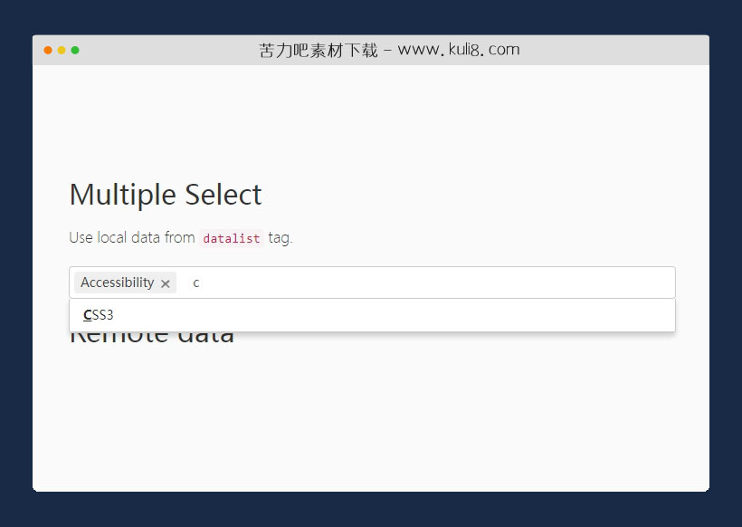The height and width of the screenshot is (527, 742).
Task: Click the datalist inline code label
Action: click(230, 238)
